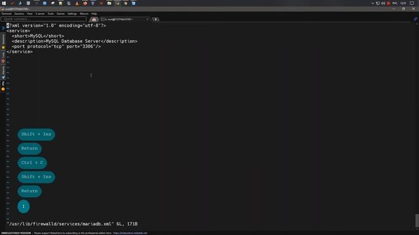The width and height of the screenshot is (419, 235).
Task: Click the UNREGISTERED VERSION status text
Action: click(x=16, y=233)
